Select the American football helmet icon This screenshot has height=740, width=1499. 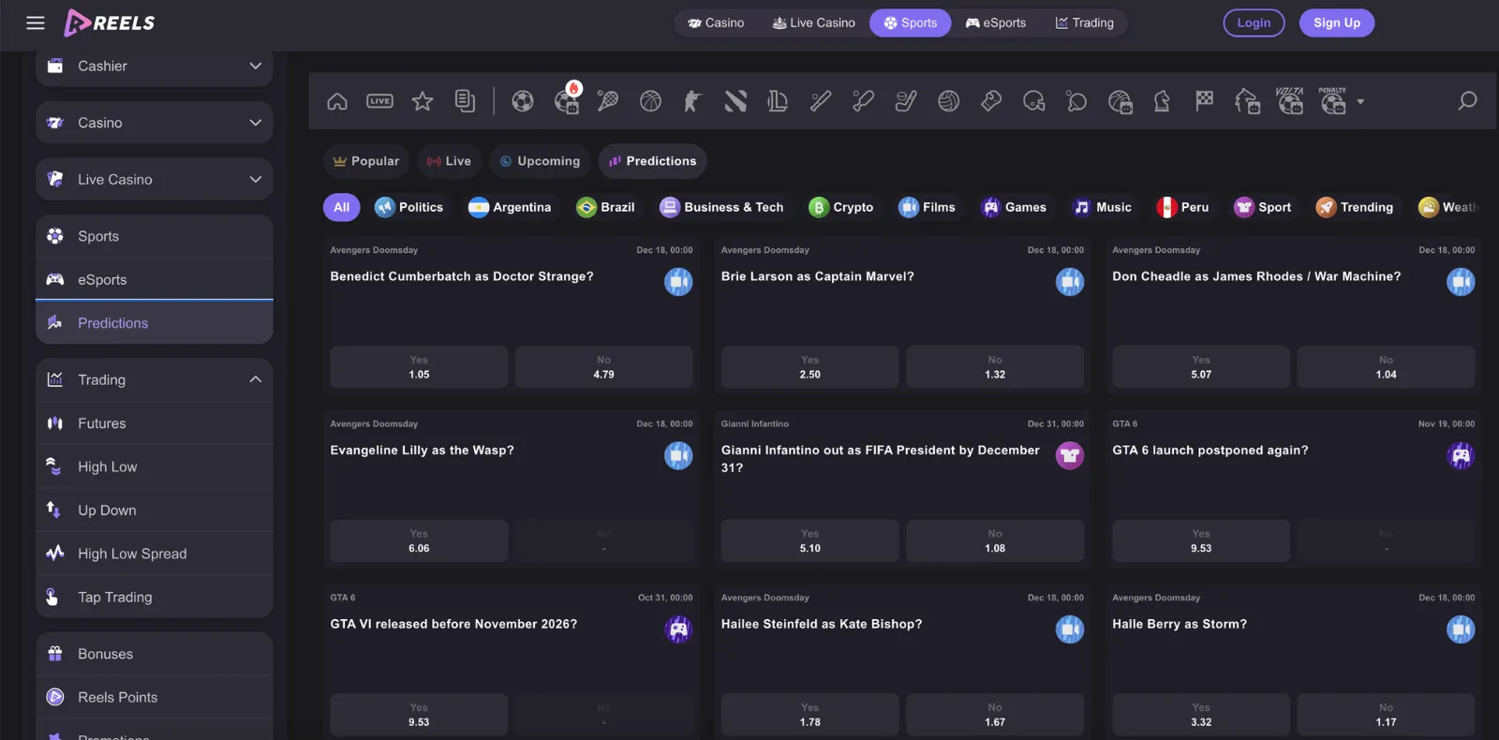coord(1034,101)
